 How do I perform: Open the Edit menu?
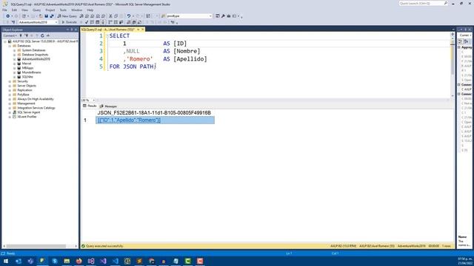click(14, 10)
